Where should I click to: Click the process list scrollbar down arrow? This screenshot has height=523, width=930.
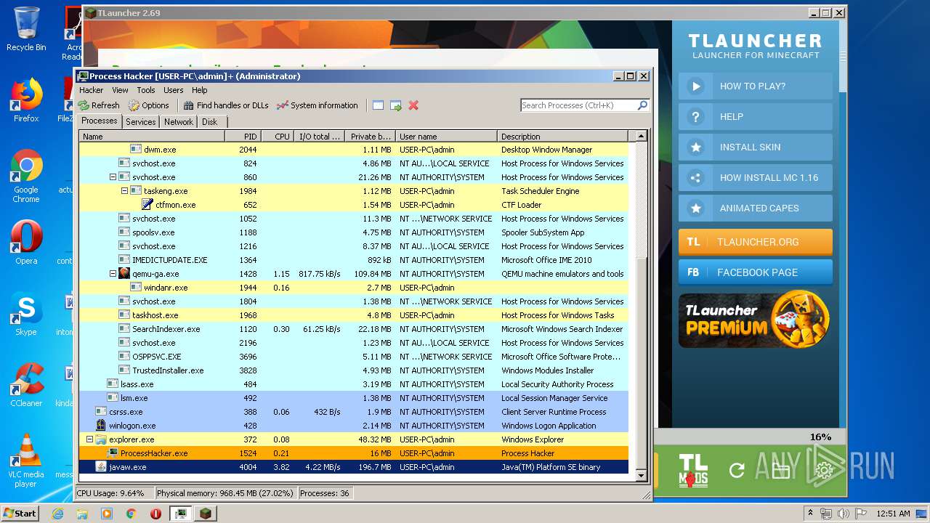point(641,476)
